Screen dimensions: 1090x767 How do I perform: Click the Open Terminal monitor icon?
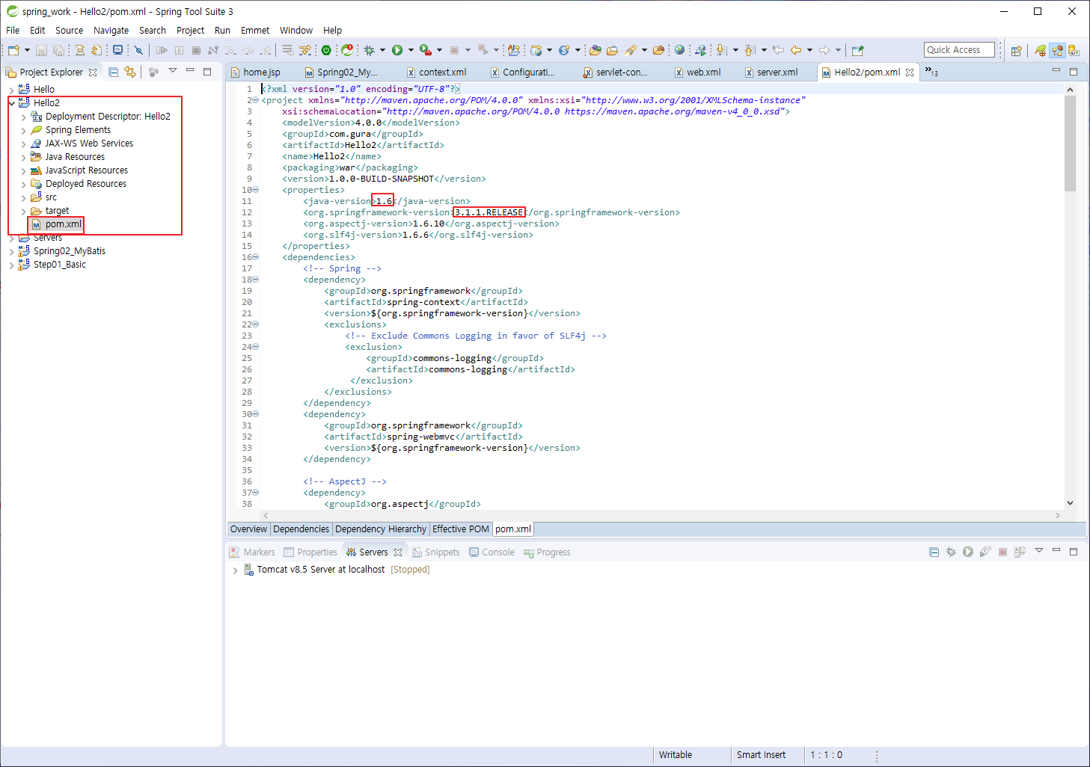click(x=117, y=50)
